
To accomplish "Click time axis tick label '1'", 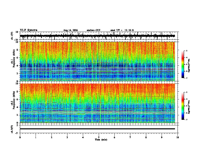I will 36,137.
